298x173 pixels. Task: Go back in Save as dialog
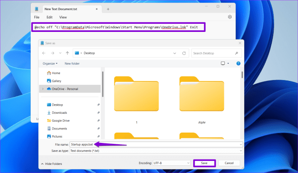[44, 53]
